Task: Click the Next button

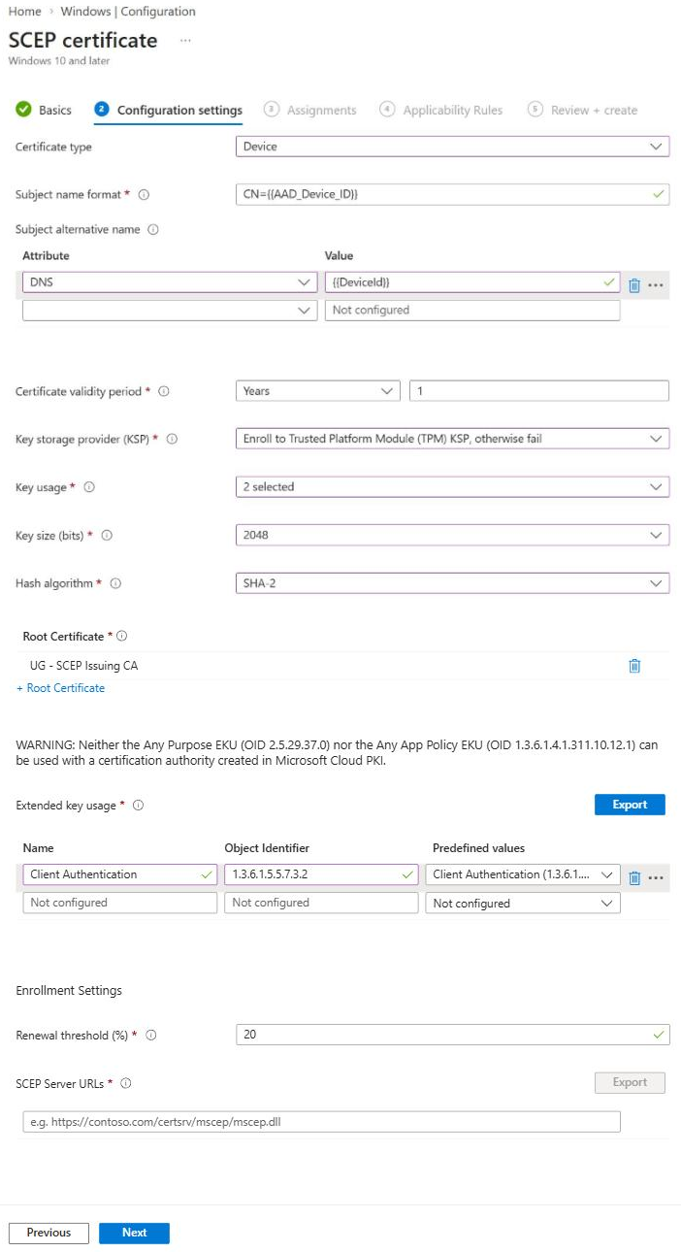Action: click(134, 1233)
